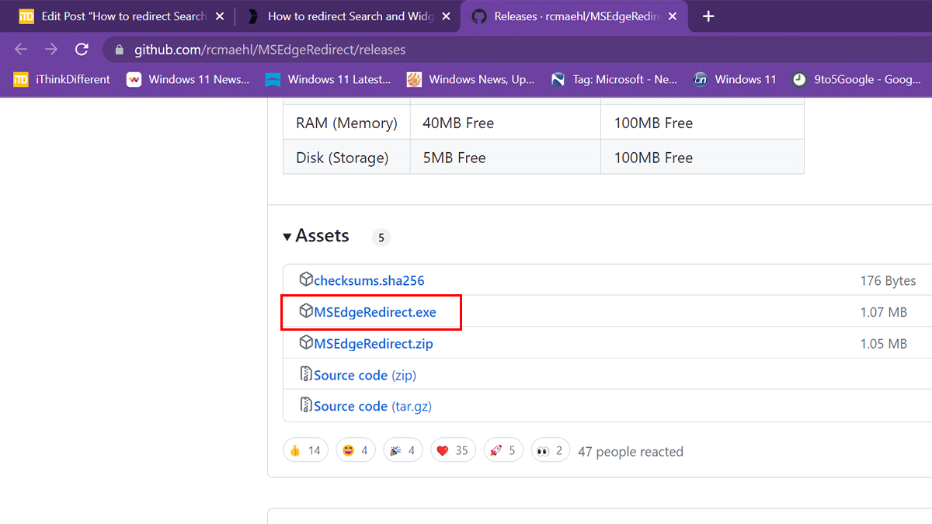Image resolution: width=932 pixels, height=524 pixels.
Task: Open the iThinkDifferent bookmark
Action: coord(63,79)
